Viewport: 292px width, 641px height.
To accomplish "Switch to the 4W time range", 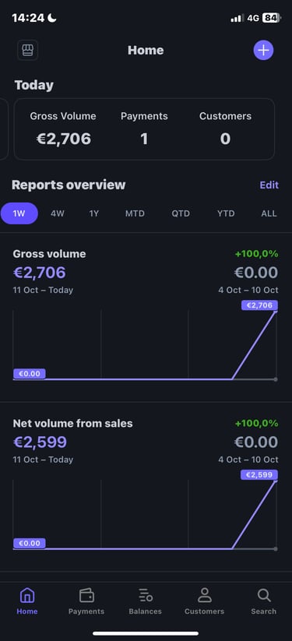I will [58, 213].
